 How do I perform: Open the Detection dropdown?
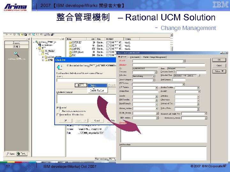[198, 97]
